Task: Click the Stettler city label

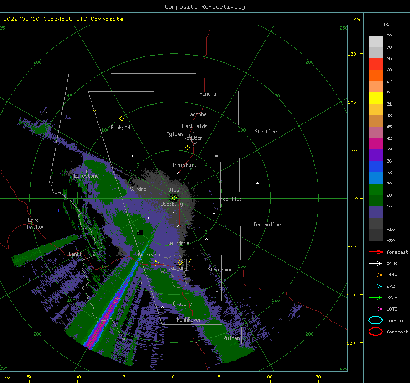Action: click(x=266, y=132)
